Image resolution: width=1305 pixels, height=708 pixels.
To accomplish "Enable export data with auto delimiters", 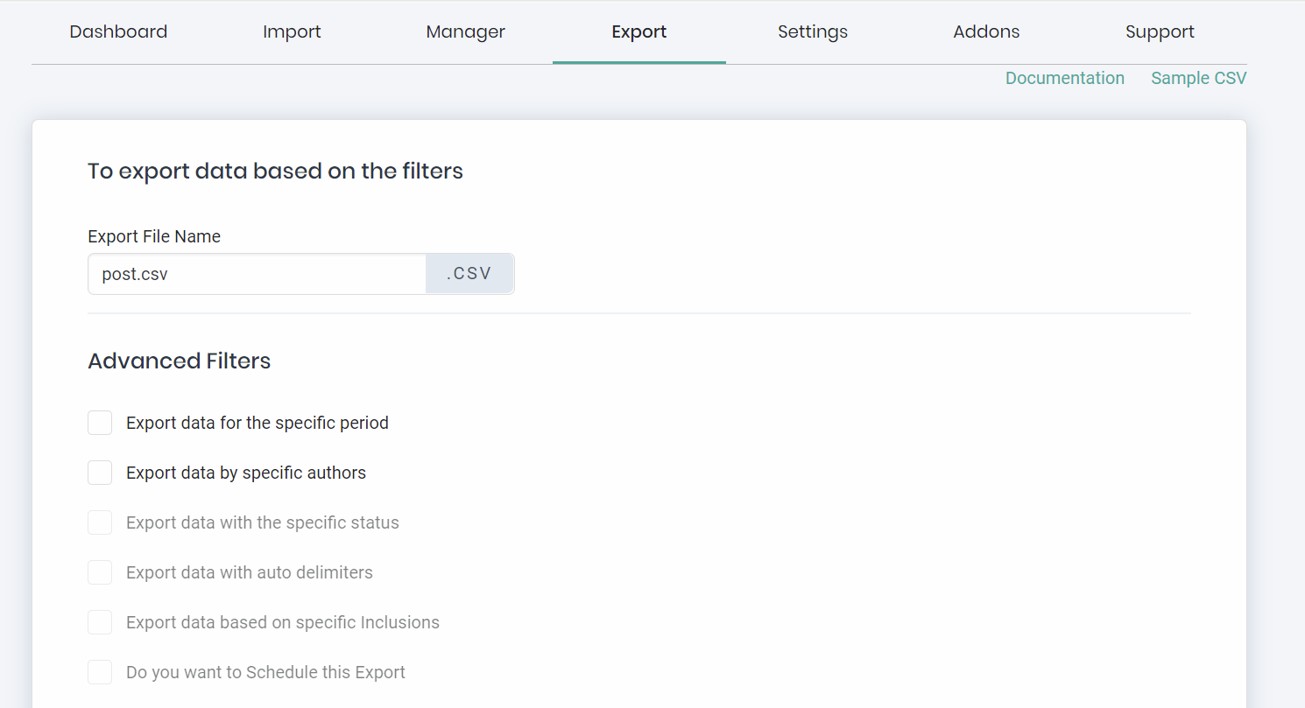I will tap(100, 572).
